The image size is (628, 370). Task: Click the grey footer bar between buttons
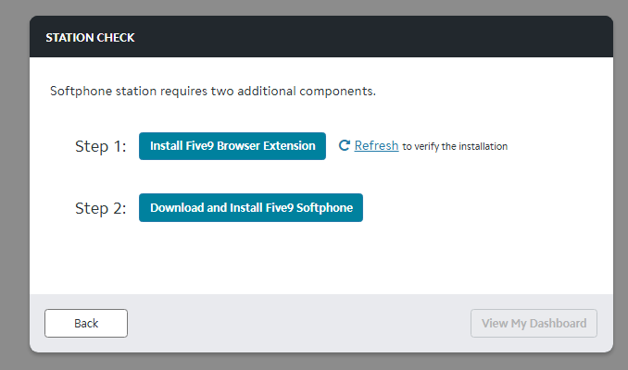tap(296, 323)
